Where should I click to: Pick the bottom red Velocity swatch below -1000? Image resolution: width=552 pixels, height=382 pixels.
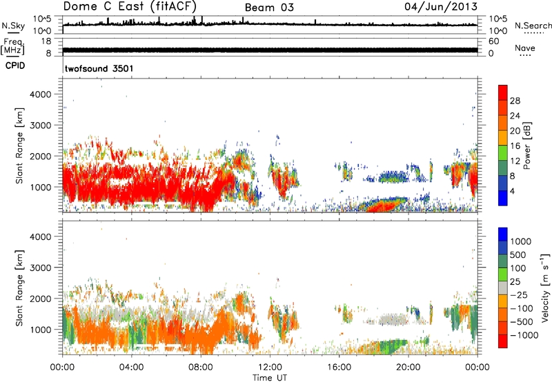503,341
